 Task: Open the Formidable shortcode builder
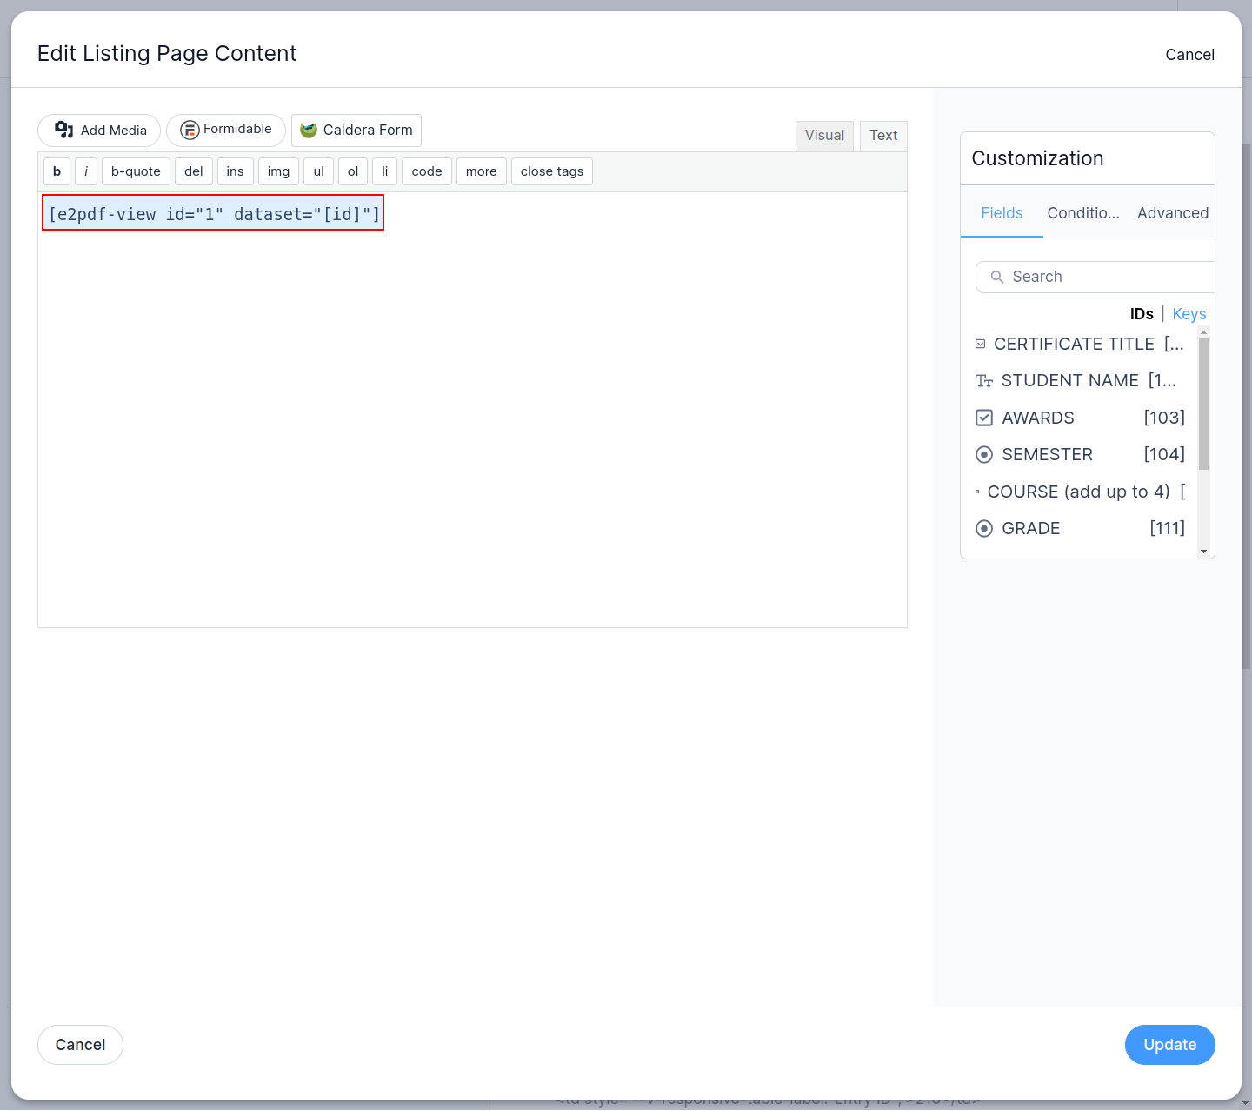tap(226, 130)
